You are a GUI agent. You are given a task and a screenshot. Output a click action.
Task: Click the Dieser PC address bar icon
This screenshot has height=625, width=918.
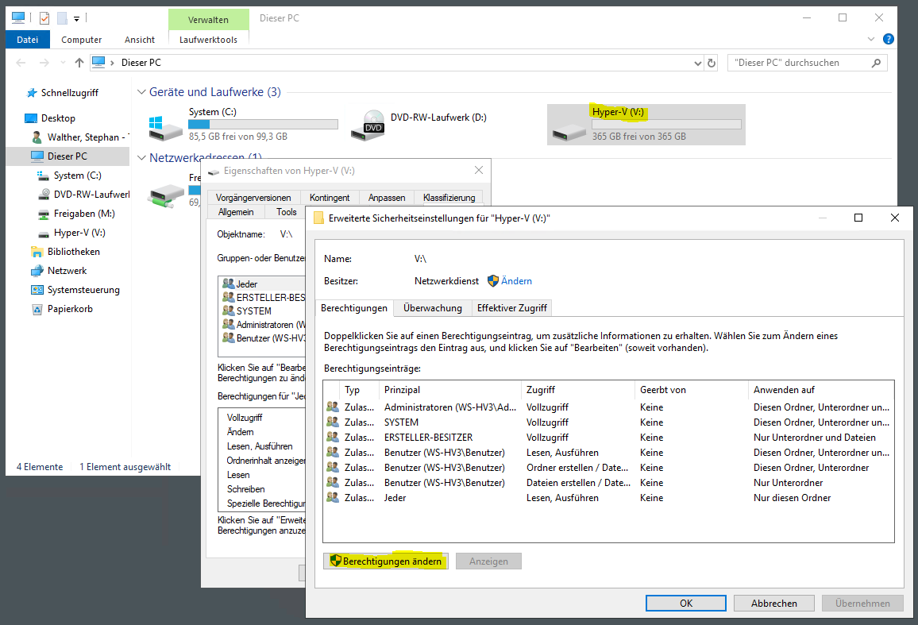[x=99, y=62]
